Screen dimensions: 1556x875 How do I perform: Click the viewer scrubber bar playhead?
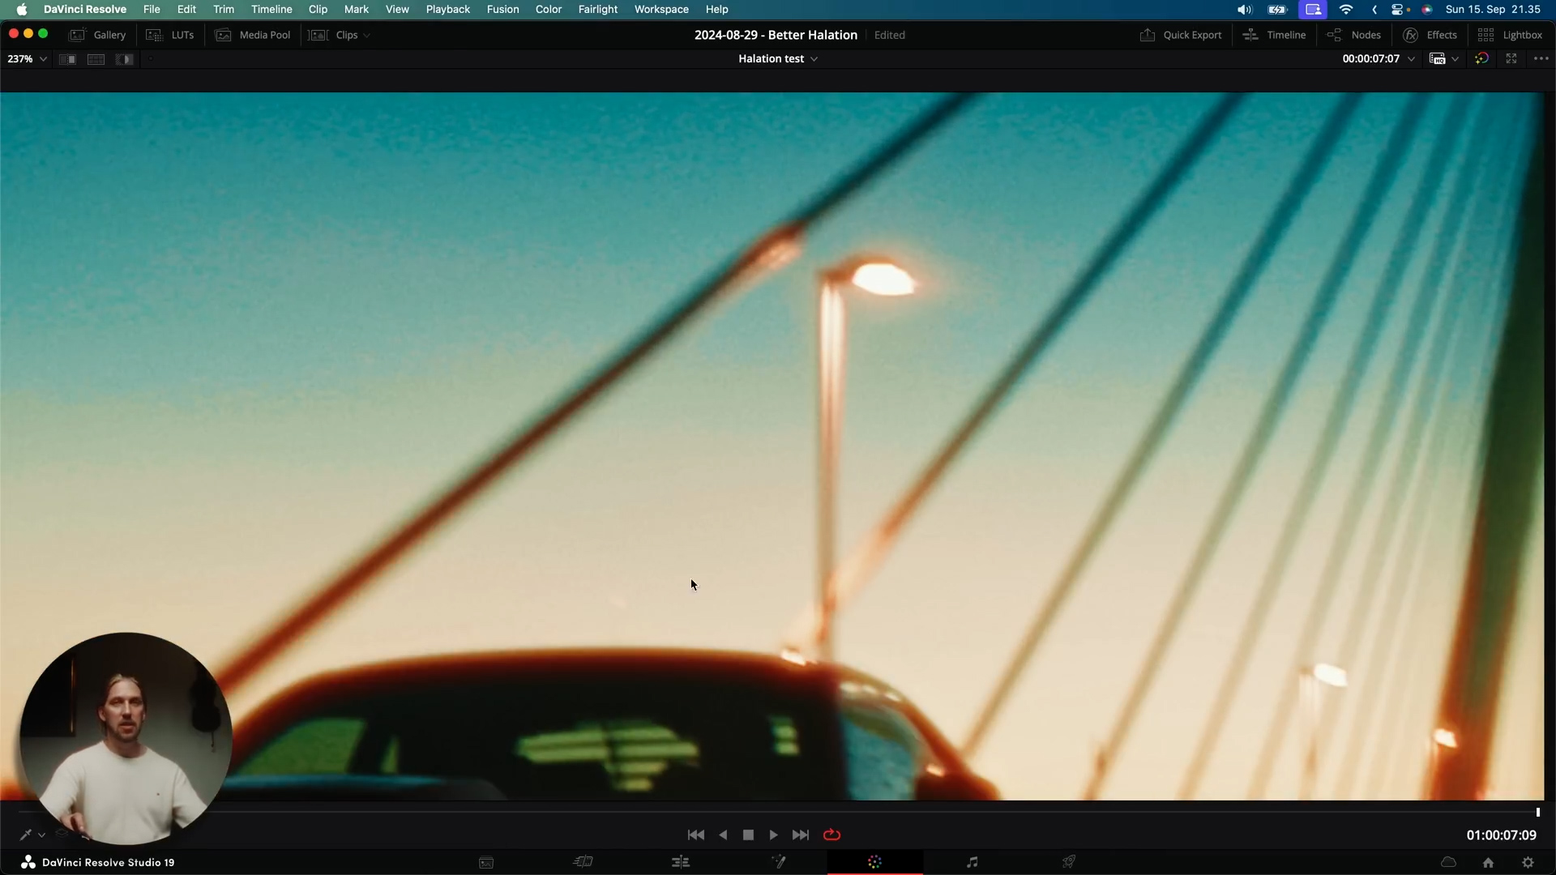(x=1537, y=812)
